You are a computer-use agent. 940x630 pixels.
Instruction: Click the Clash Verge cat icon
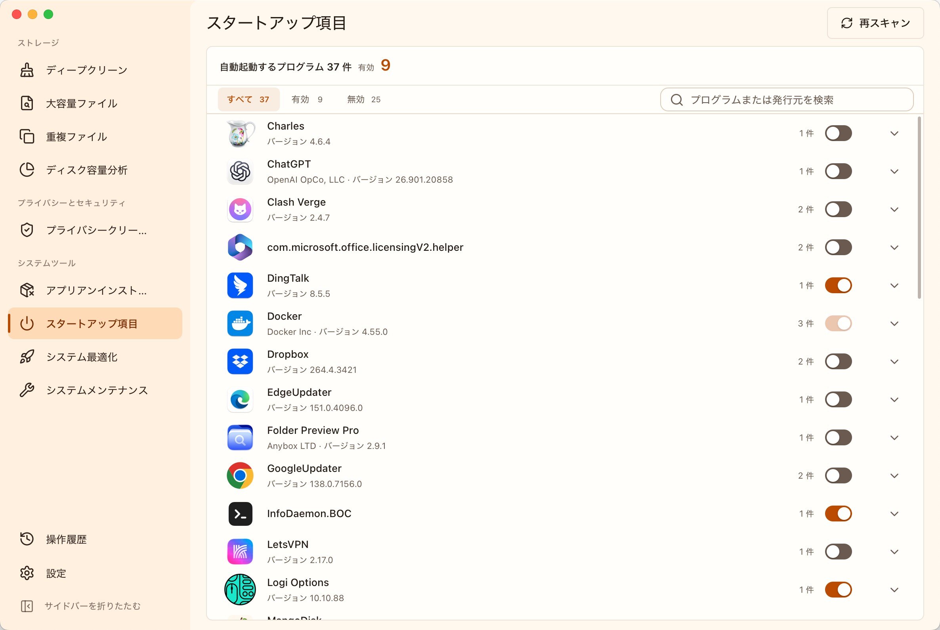coord(240,209)
